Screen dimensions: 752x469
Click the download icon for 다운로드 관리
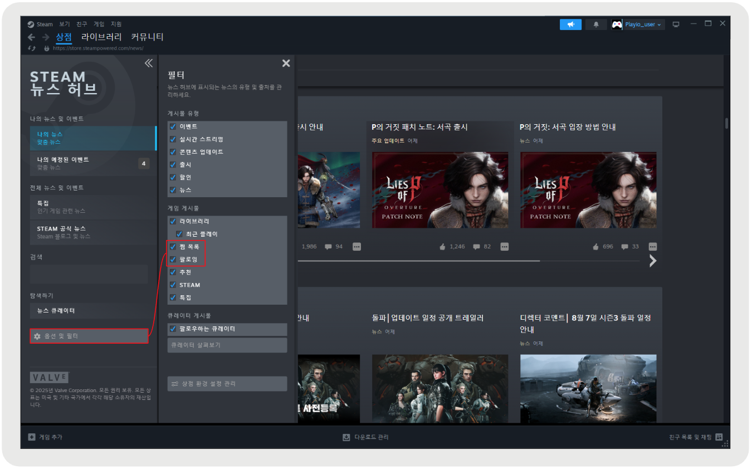[x=346, y=437]
